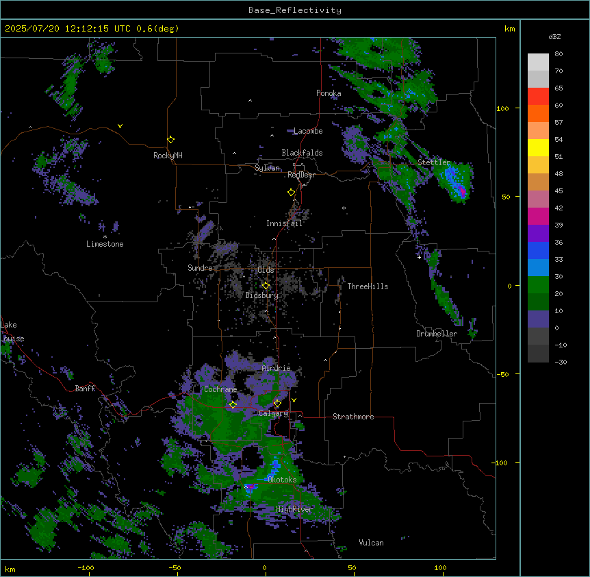Viewport: 590px width, 577px height.
Task: Click the yellow diamond marker above Calgary label
Action: (x=277, y=404)
